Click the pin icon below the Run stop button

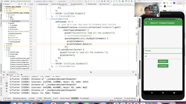[4, 77]
